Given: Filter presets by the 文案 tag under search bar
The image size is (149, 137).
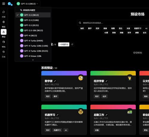Looking at the screenshot, I should (x=128, y=28).
